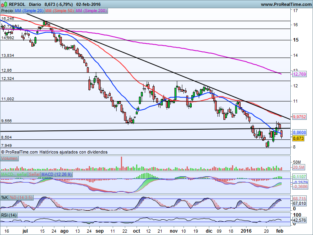Select the MM (Simple 20) indicator label
This screenshot has width=313, height=235.
(29, 11)
